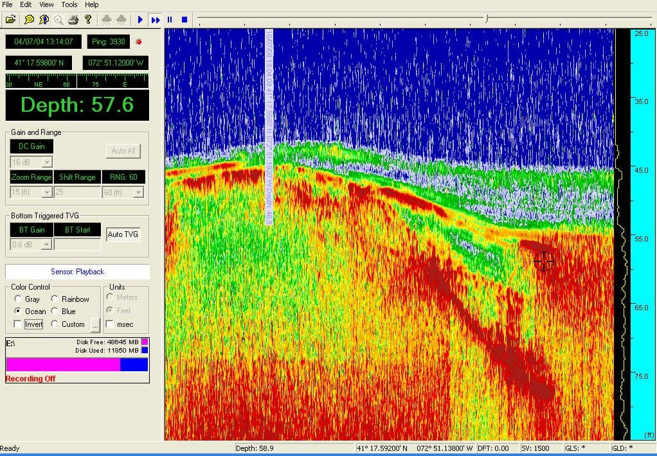
Task: Click the DC Gain button
Action: pyautogui.click(x=32, y=146)
